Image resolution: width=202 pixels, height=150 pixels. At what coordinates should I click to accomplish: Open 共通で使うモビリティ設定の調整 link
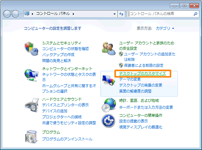69,123
